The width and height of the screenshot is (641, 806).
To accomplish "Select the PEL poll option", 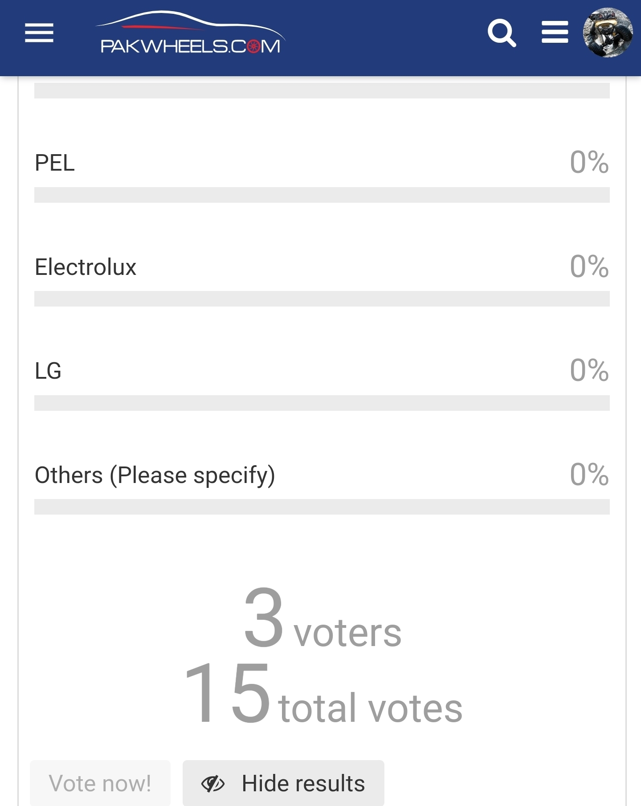I will (x=55, y=163).
